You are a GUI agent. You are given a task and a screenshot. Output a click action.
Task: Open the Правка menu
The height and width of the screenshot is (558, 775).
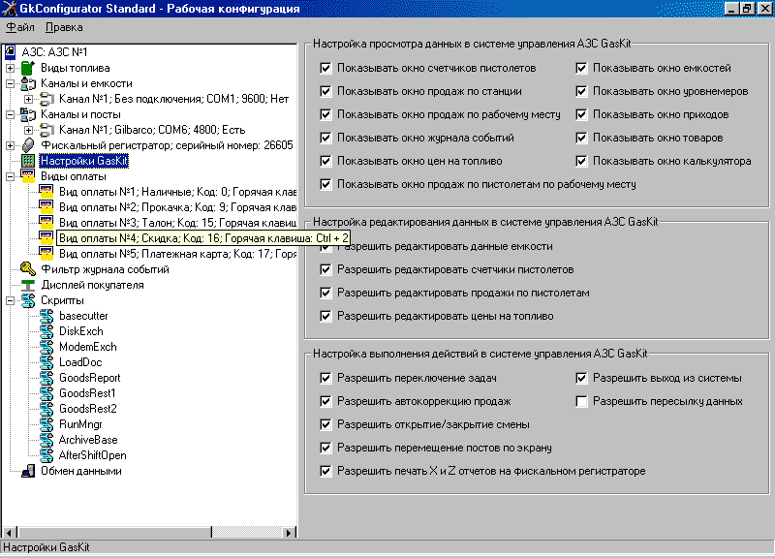[64, 27]
